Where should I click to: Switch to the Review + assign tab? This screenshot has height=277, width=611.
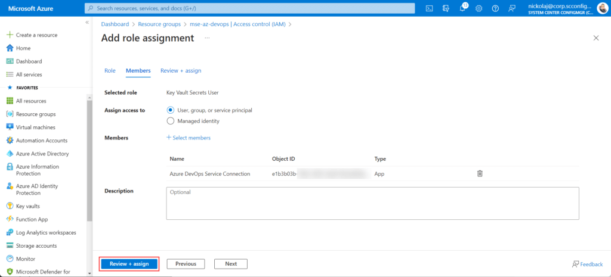pyautogui.click(x=181, y=71)
